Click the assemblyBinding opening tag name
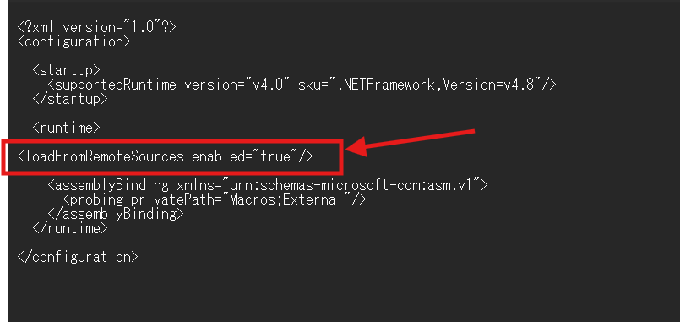Viewport: 680px width, 322px height. coord(111,185)
